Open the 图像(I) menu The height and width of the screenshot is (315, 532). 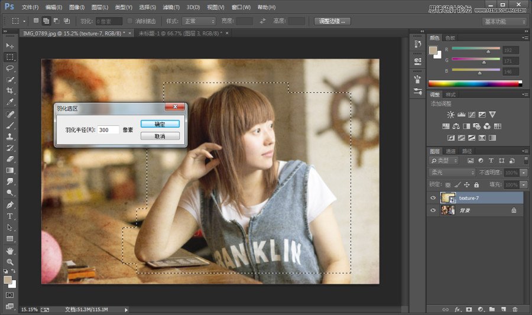[x=77, y=7]
